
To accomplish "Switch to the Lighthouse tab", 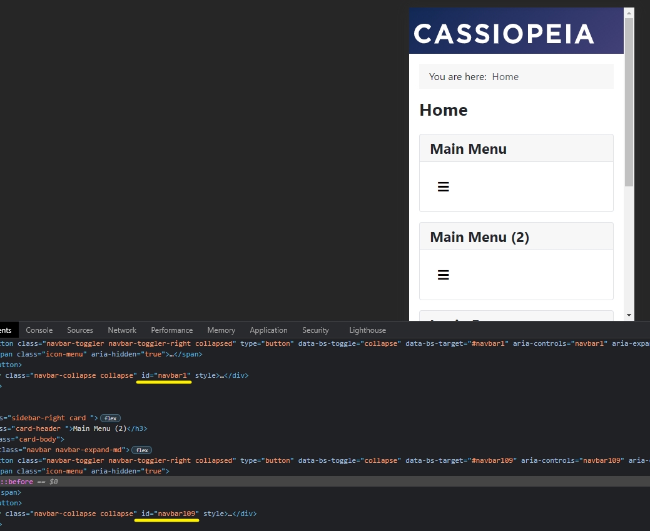I will pos(367,330).
